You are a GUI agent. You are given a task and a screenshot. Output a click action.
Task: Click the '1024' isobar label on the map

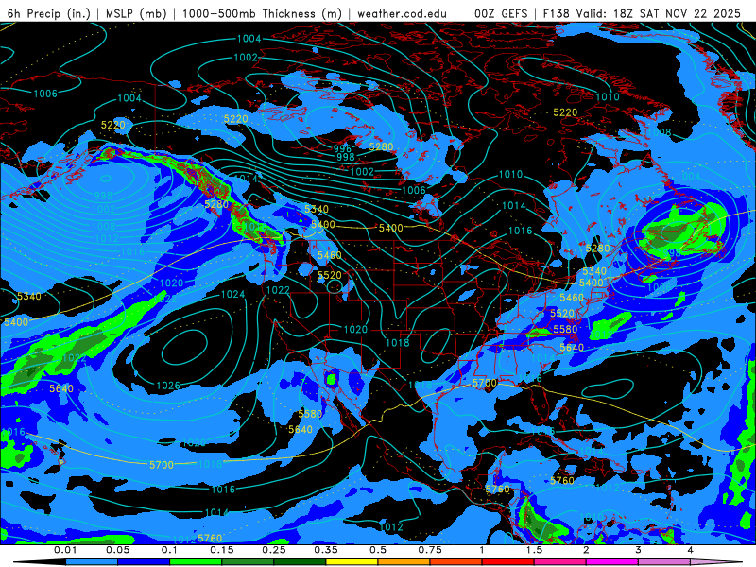coord(232,294)
